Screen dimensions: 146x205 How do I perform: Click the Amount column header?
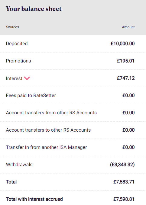click(128, 27)
